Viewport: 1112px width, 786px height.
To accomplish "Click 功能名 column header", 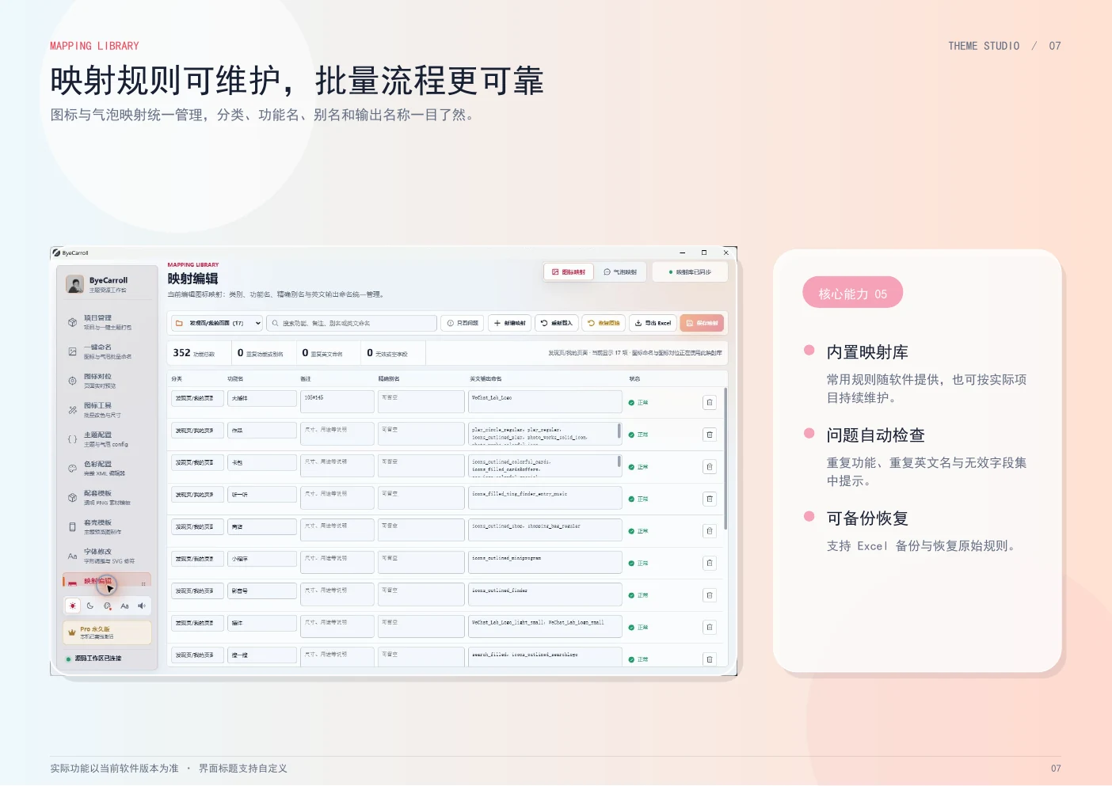I will point(236,378).
